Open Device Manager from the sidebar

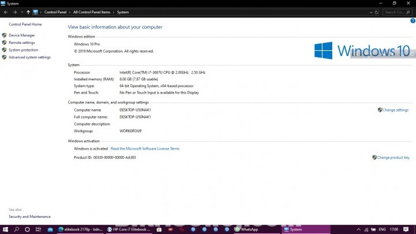tap(22, 35)
